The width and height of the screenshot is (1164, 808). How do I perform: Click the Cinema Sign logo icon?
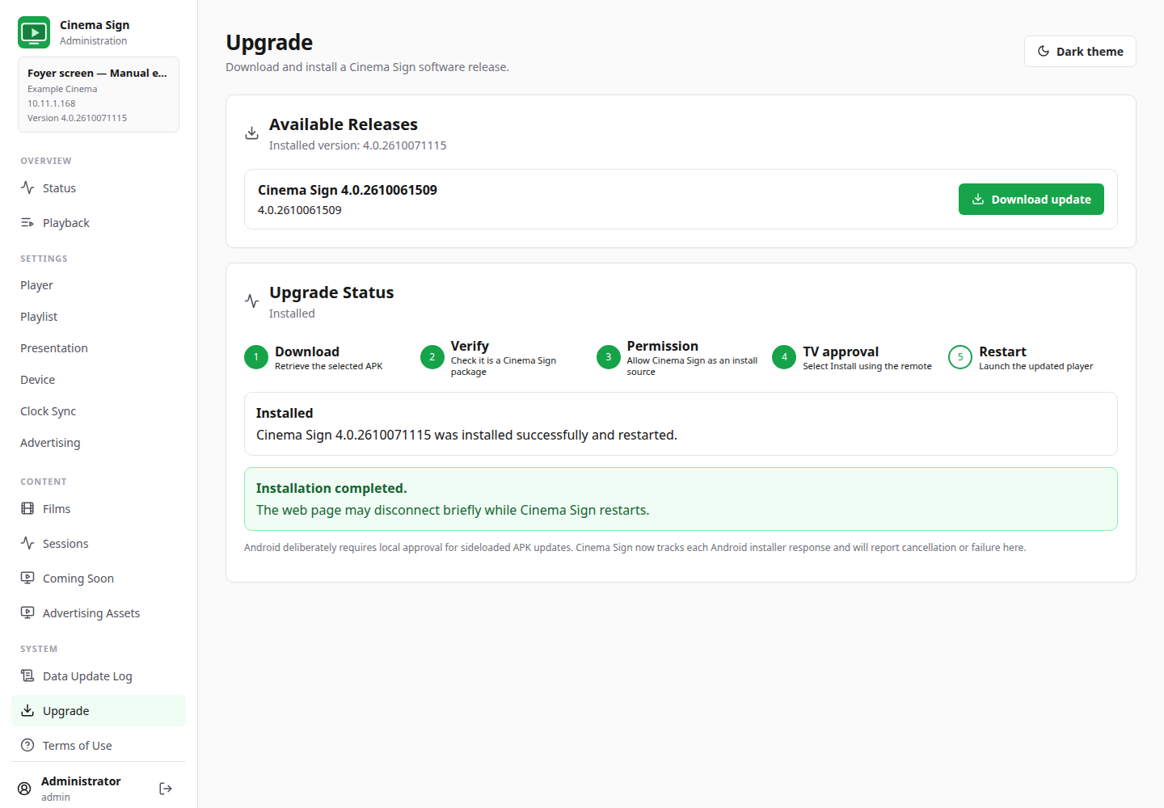point(34,32)
